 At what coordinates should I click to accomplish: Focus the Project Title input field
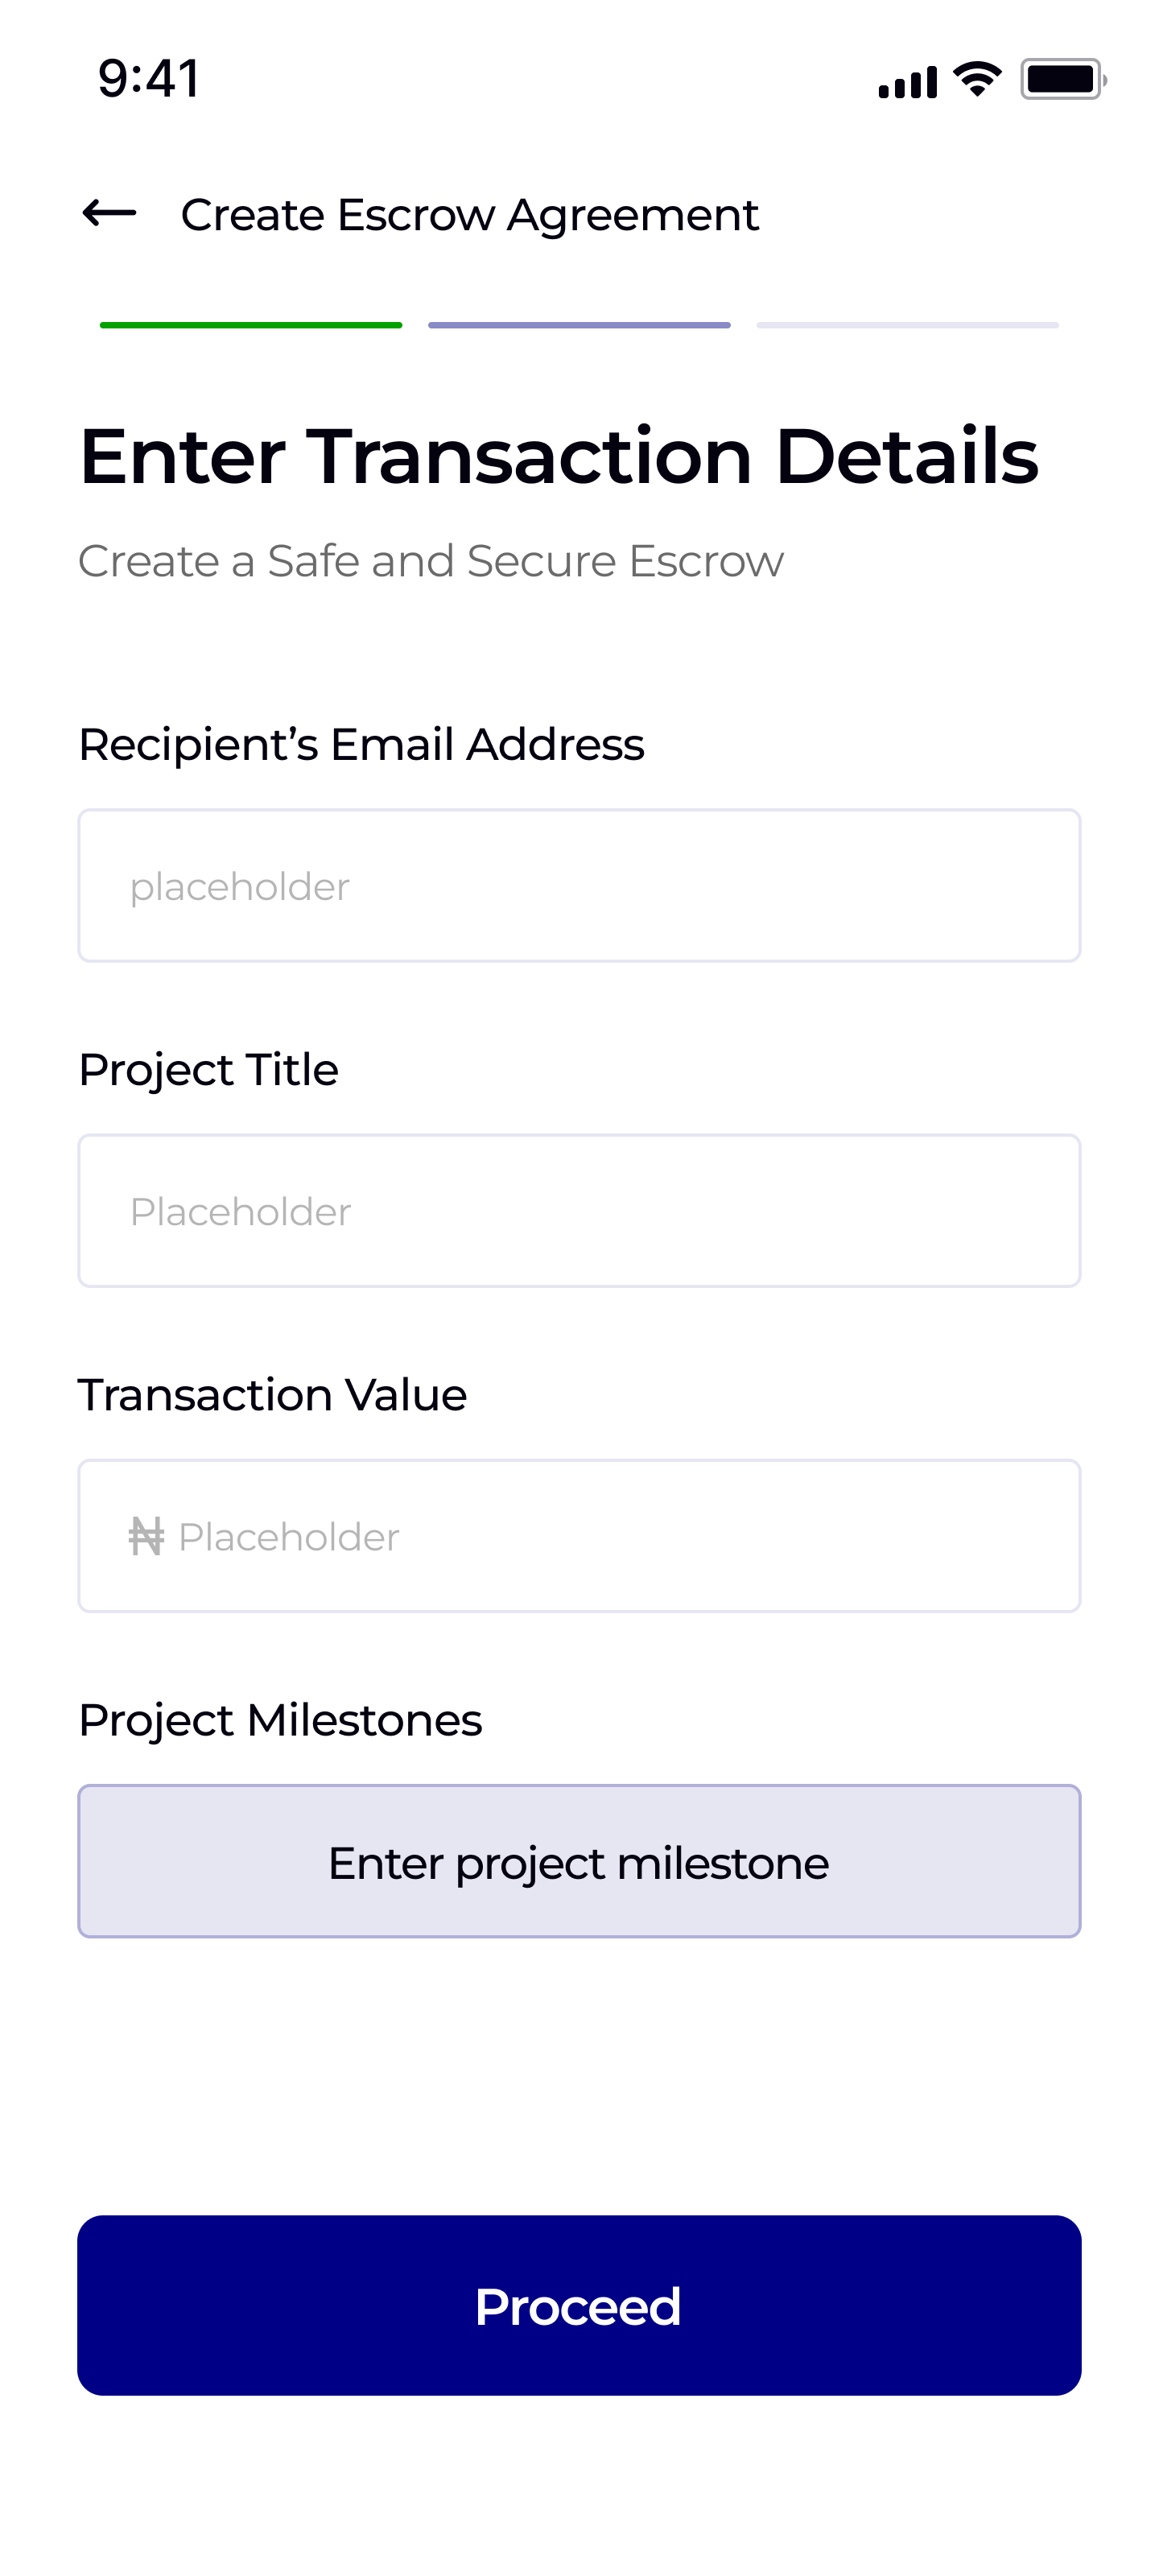click(579, 1211)
